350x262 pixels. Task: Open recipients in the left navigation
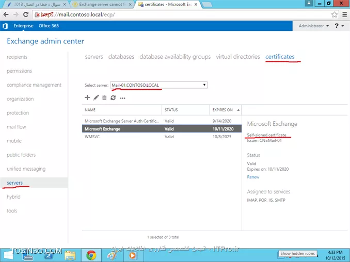tap(17, 57)
